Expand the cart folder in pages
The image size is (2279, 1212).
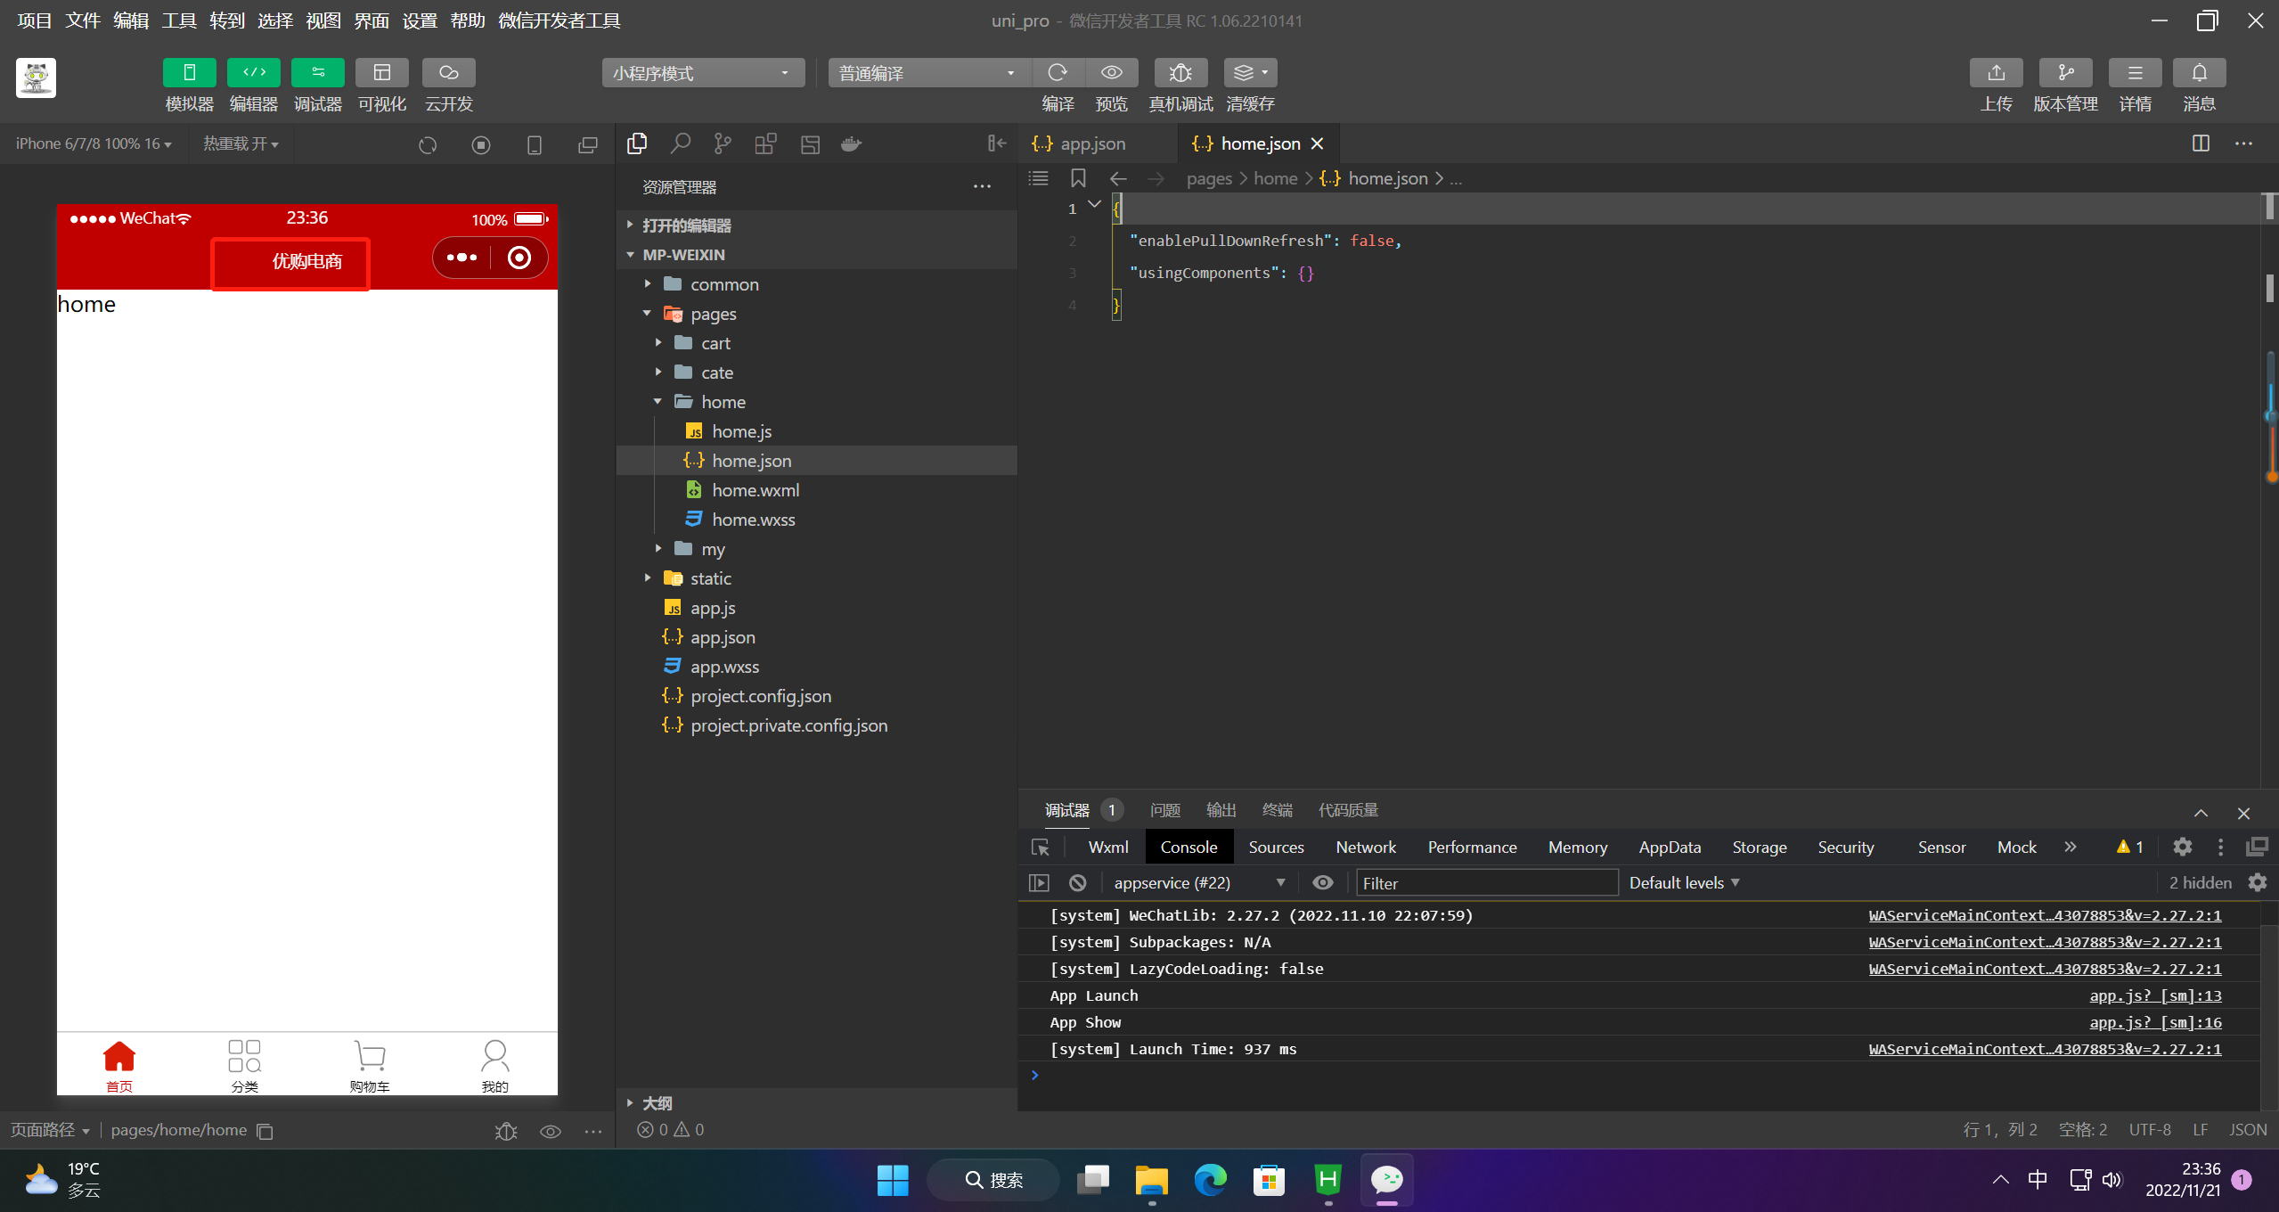coord(715,343)
